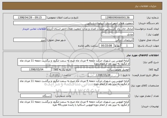Select the شهر محل تحویل field showing تبریز

pos(30,40)
